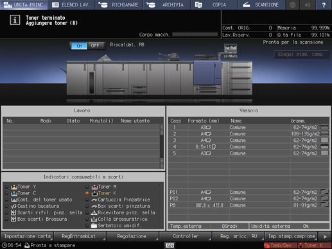This screenshot has width=332, height=249.
Task: Click Corpo macch. progress bar
Action: click(195, 35)
